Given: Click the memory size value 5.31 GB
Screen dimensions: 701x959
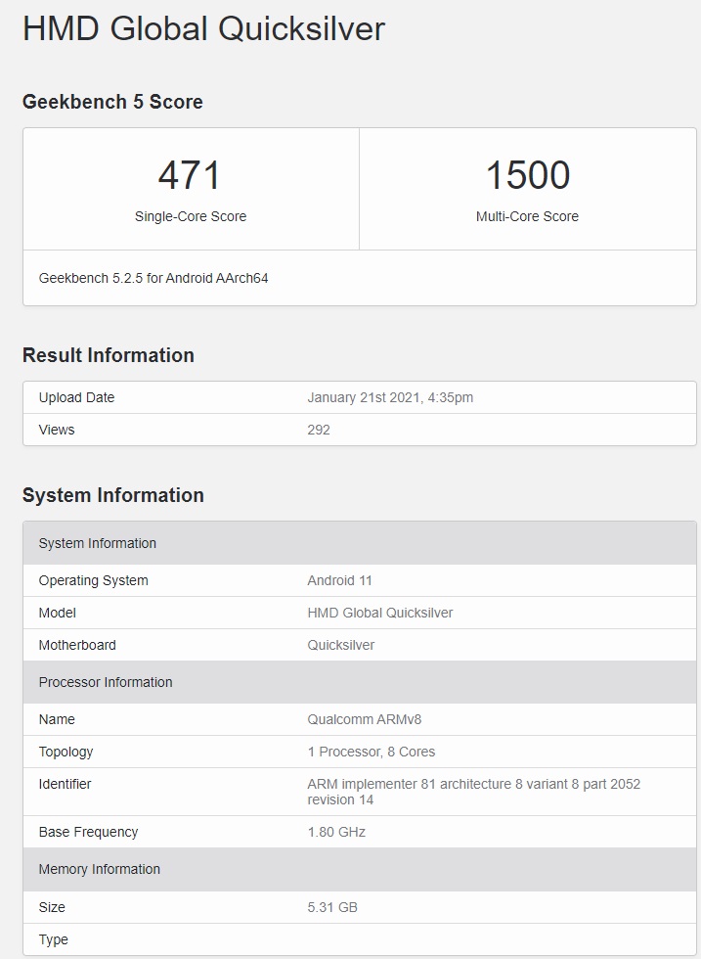Looking at the screenshot, I should (332, 907).
